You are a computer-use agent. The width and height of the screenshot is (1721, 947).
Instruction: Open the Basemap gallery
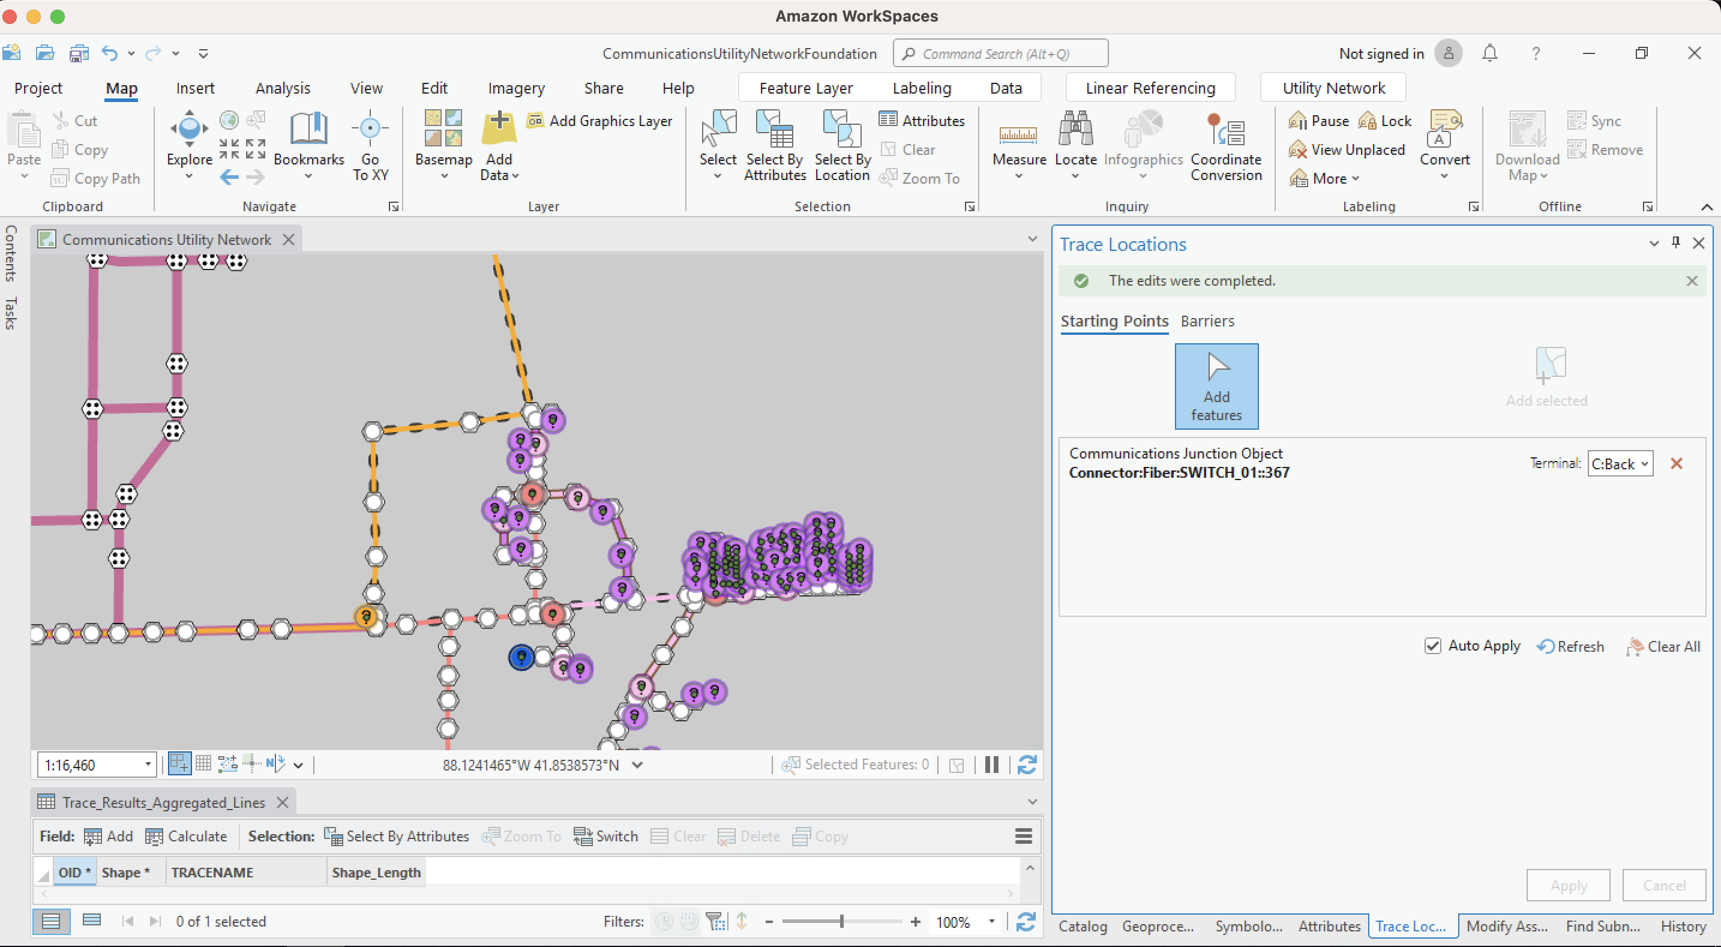tap(443, 143)
